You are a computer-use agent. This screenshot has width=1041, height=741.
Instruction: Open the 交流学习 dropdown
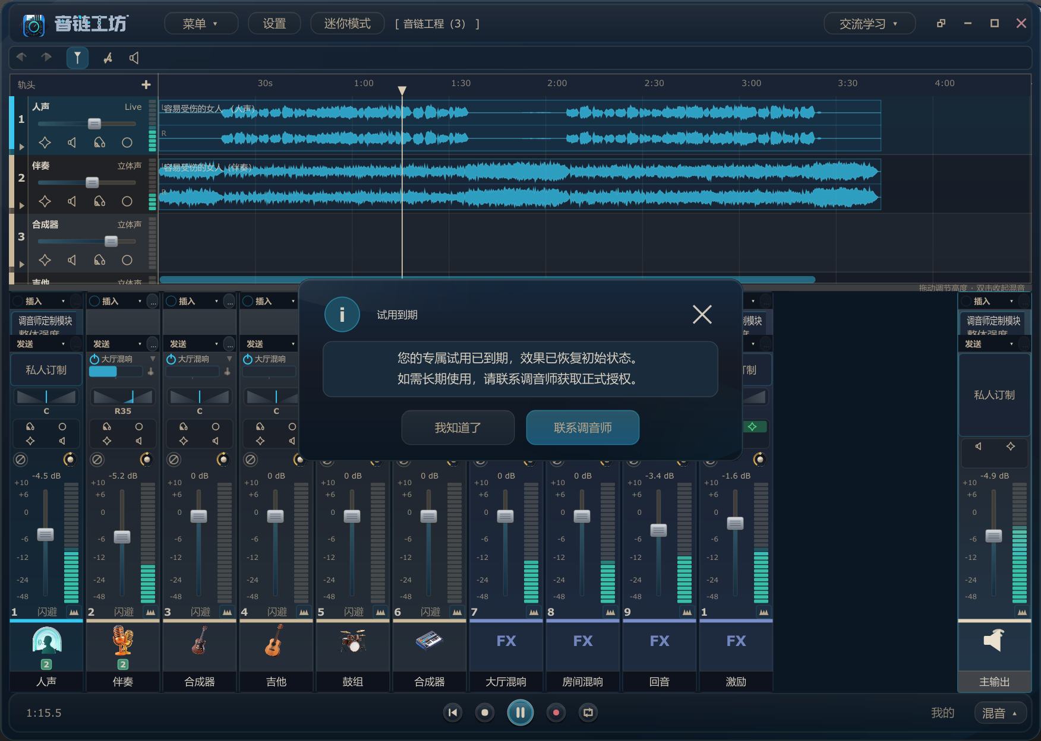pos(869,24)
